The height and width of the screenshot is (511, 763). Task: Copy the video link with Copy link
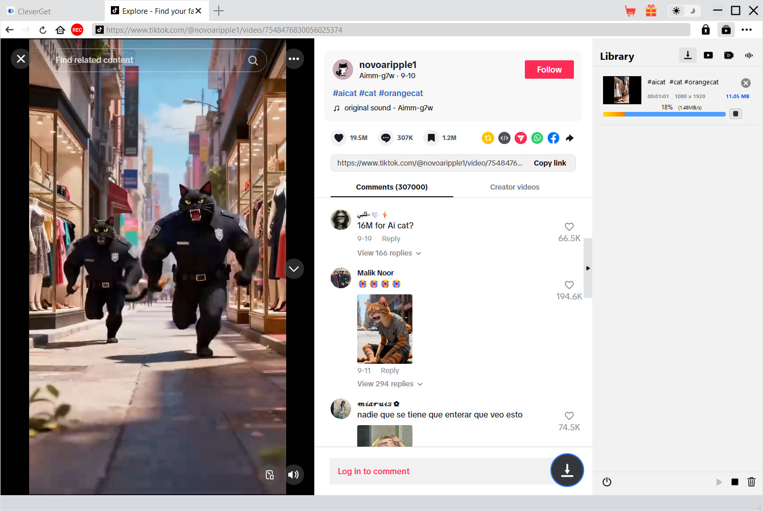[x=549, y=162]
